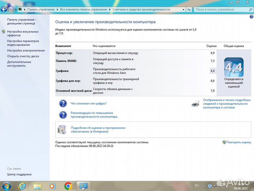The width and height of the screenshot is (254, 191).
Task: Open 'Центр поддержки' link in sidebar
Action: 19,174
